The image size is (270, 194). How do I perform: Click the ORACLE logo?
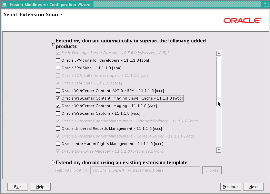(242, 20)
